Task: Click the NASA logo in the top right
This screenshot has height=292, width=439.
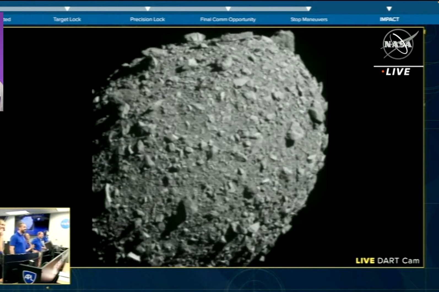Action: [399, 44]
